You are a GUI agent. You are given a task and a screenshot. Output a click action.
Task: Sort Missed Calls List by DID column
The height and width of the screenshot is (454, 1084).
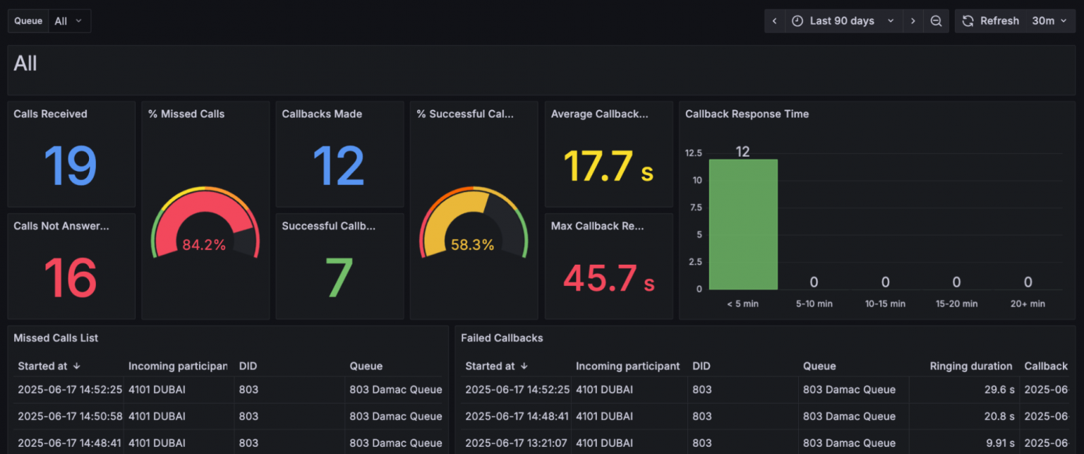[248, 366]
